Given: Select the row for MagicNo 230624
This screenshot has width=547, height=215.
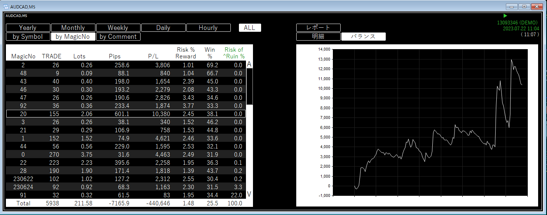Looking at the screenshot, I should (126, 187).
